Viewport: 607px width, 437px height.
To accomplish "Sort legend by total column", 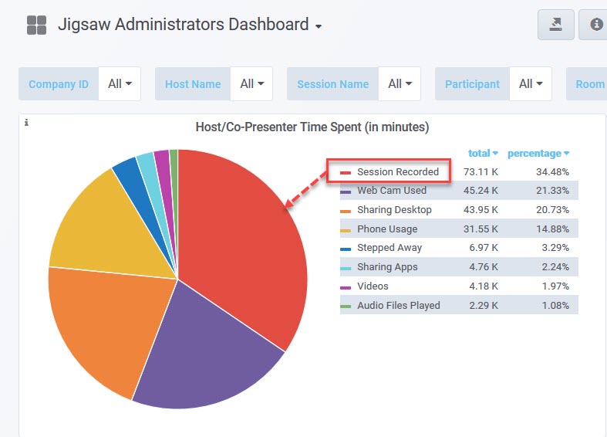I will pyautogui.click(x=483, y=153).
